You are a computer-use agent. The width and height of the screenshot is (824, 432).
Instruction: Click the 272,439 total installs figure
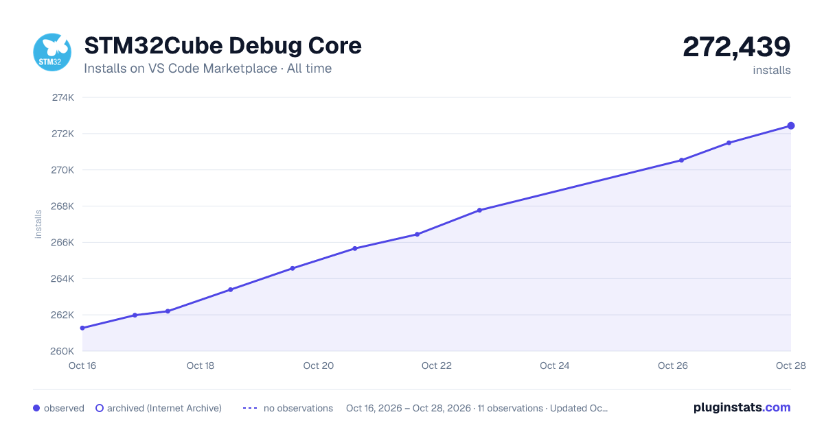737,47
